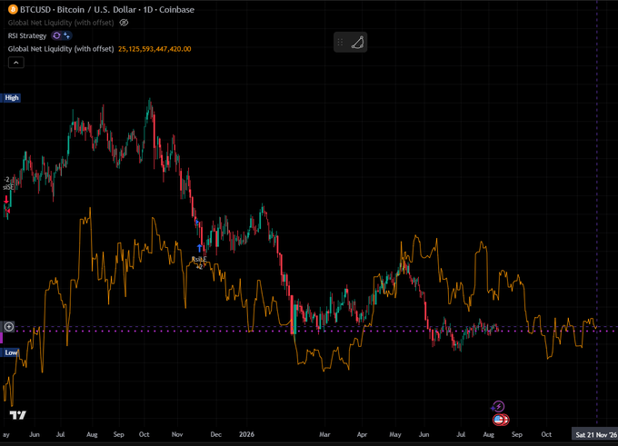
Task: Click the Oct label after Sep 2026
Action: coord(546,434)
